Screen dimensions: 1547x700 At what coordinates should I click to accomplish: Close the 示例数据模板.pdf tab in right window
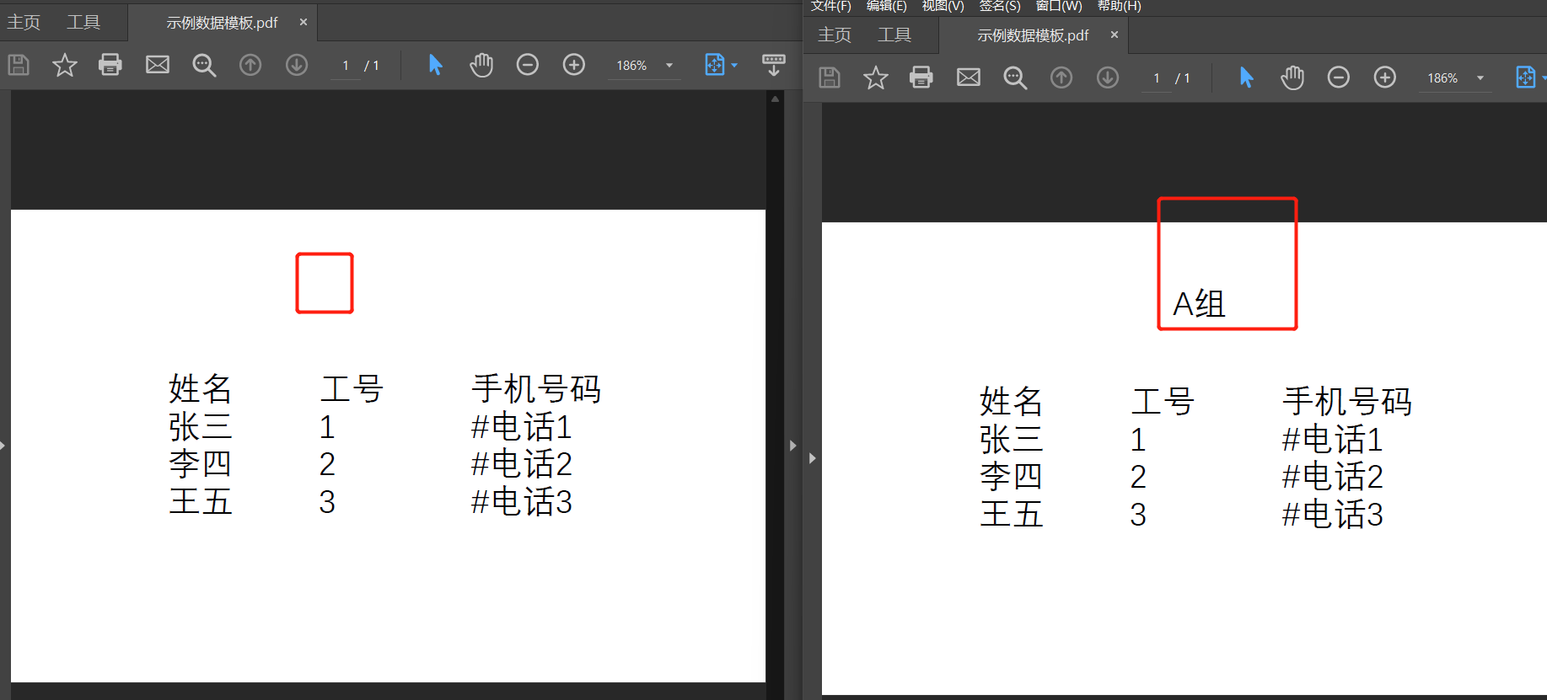1115,35
